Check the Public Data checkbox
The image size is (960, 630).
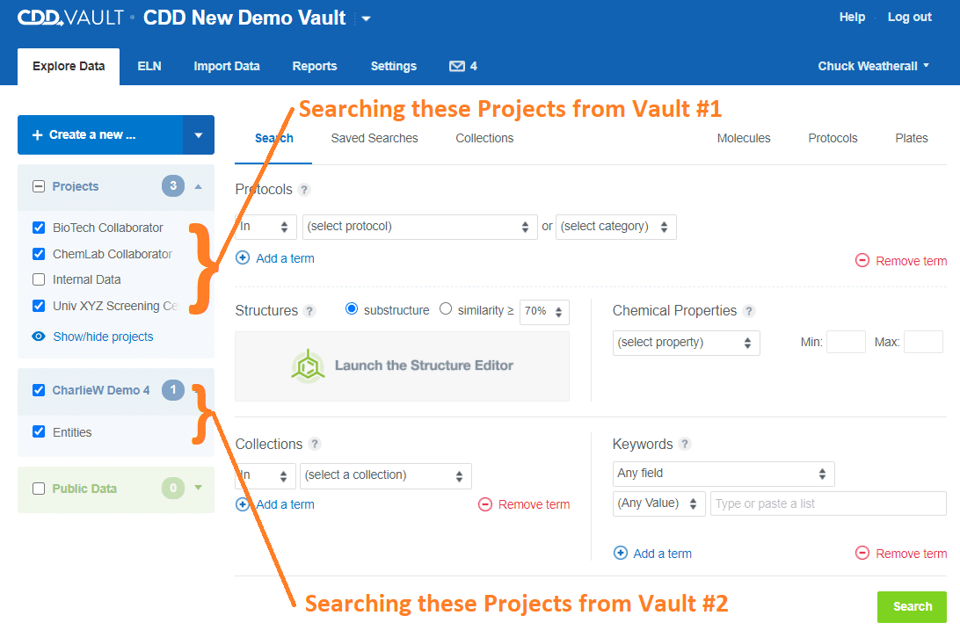coord(39,489)
